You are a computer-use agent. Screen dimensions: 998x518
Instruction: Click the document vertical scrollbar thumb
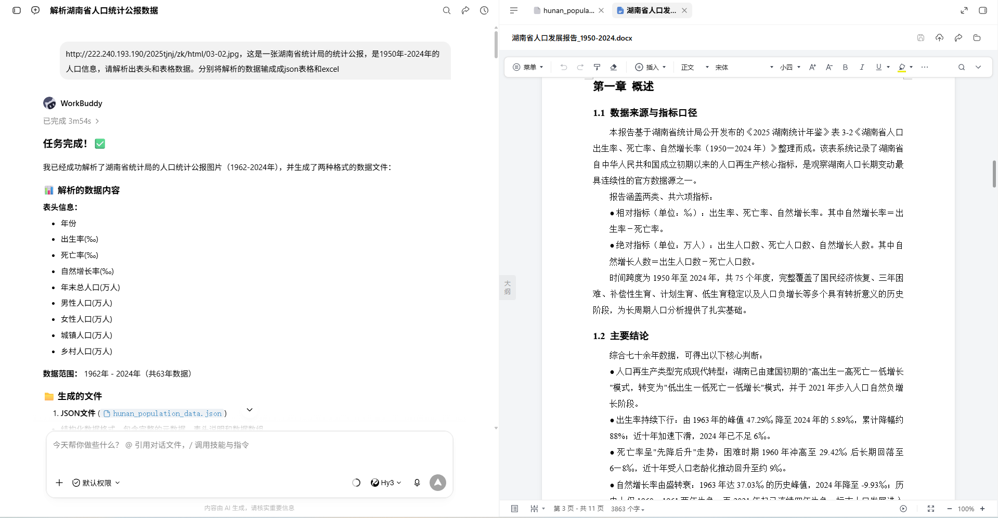994,174
